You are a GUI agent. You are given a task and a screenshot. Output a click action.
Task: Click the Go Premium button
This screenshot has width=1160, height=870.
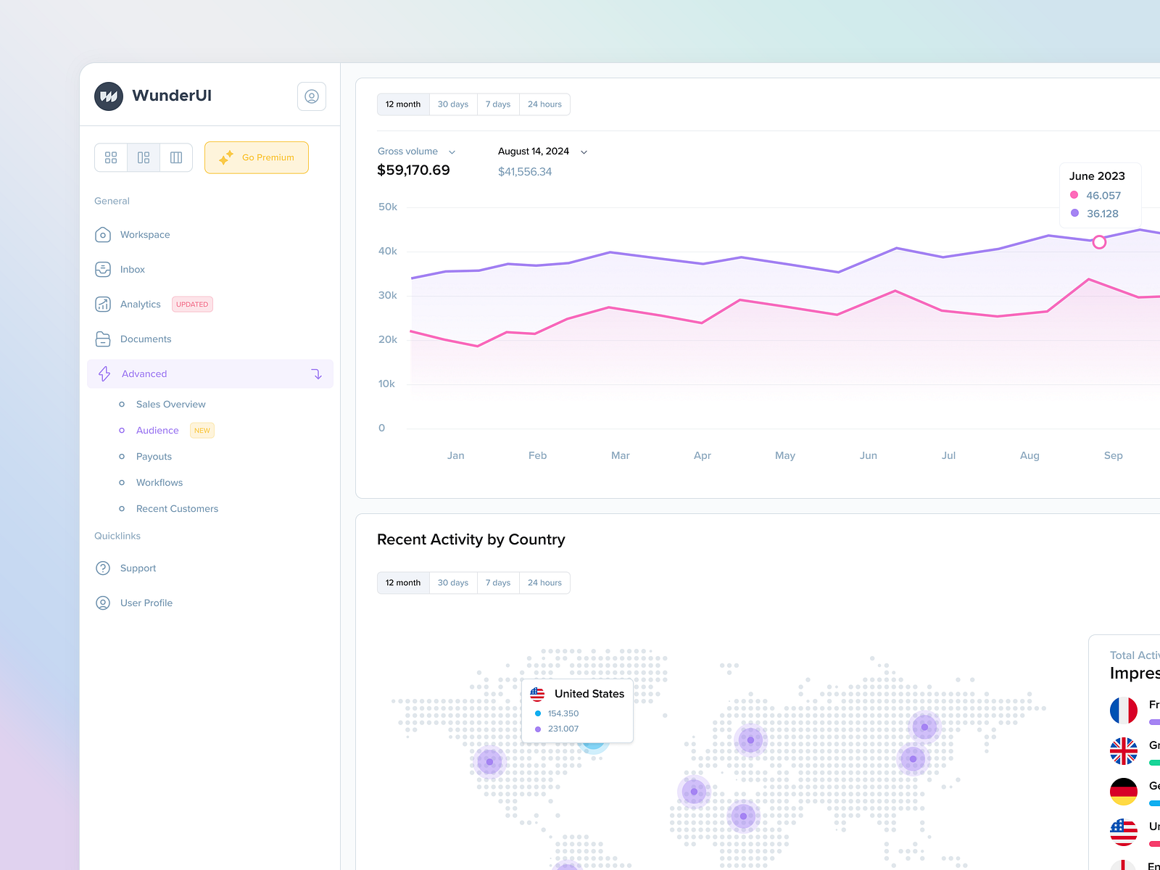256,157
